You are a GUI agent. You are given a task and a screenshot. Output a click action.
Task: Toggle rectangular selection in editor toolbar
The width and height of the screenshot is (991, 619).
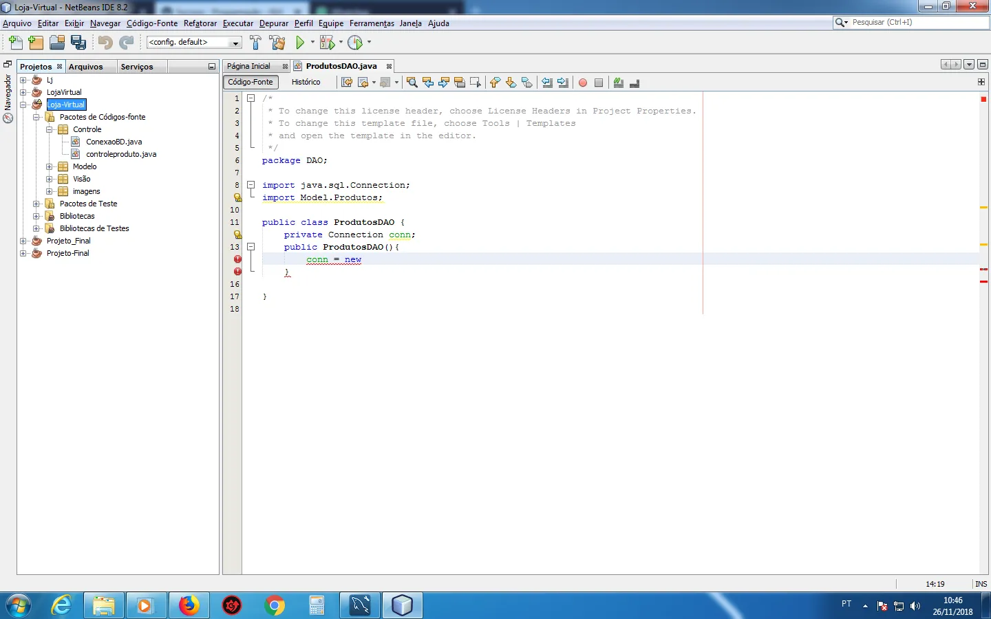(475, 83)
